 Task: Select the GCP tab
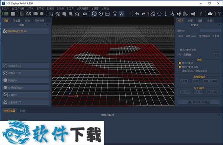pyautogui.click(x=181, y=20)
